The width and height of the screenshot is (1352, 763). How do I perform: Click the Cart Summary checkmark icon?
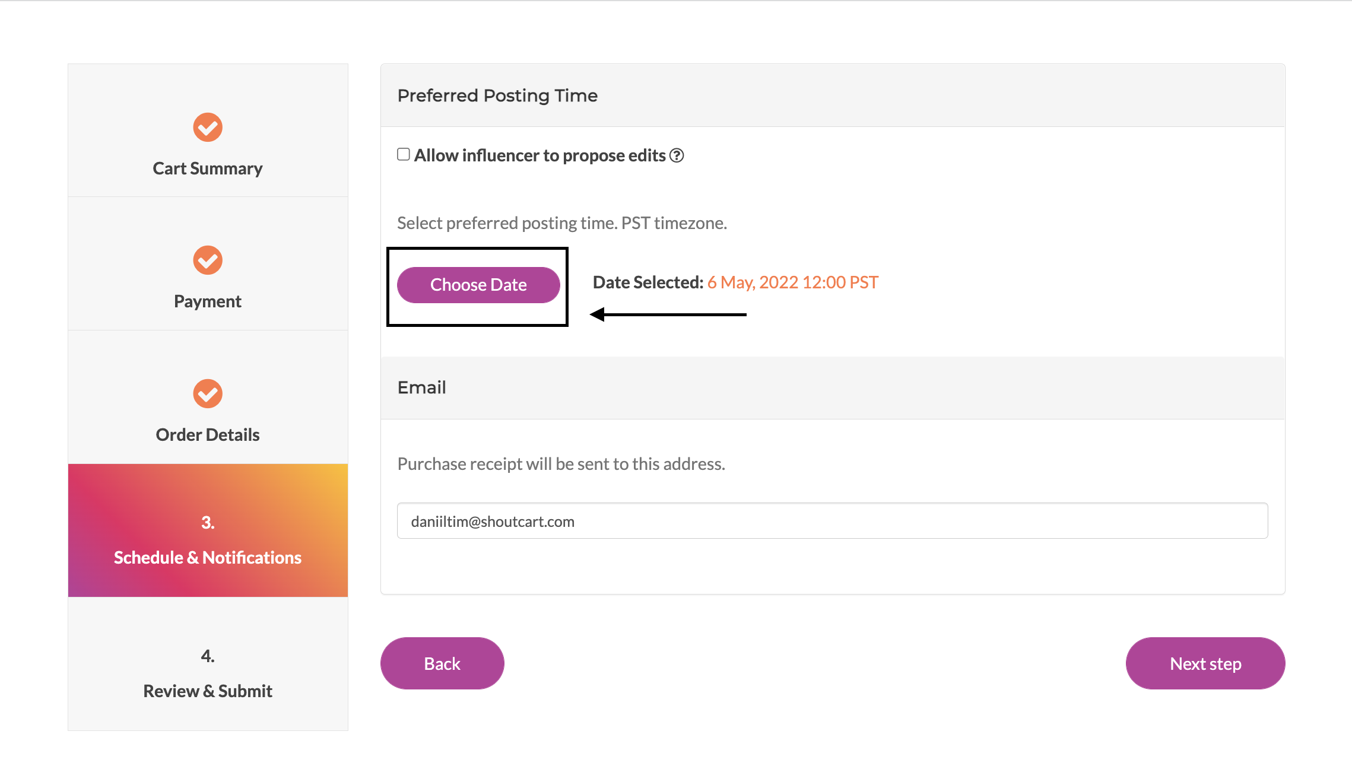tap(208, 127)
